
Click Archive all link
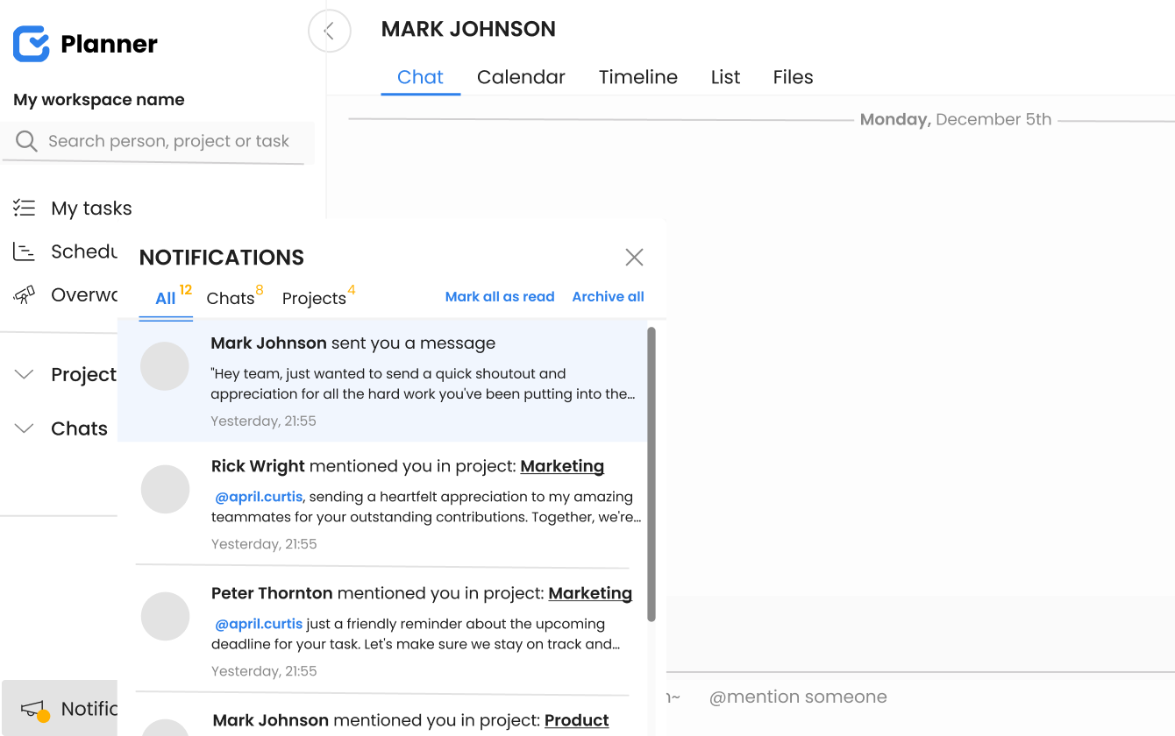tap(608, 297)
